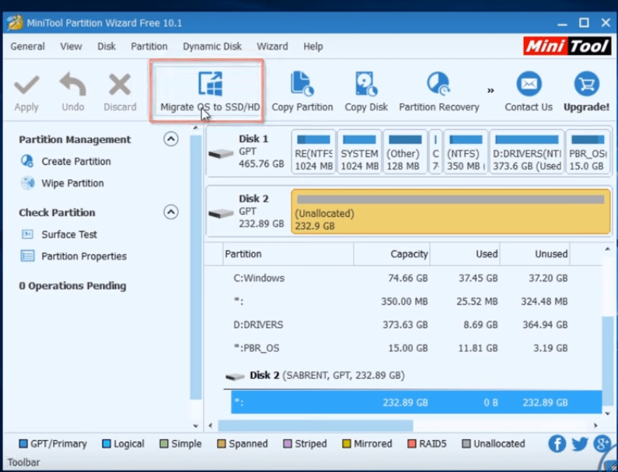Open the View menu
Screen dimensions: 618x472
[x=71, y=47]
